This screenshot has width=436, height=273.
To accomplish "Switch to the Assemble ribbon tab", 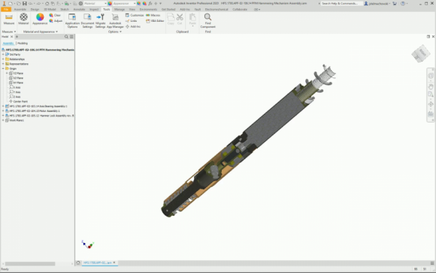I will tap(20, 10).
